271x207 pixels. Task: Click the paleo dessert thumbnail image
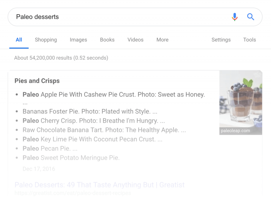tap(241, 101)
